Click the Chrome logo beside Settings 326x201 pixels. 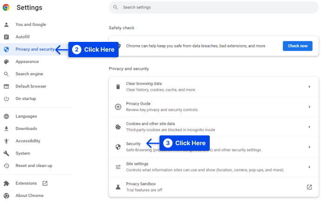tap(6, 7)
